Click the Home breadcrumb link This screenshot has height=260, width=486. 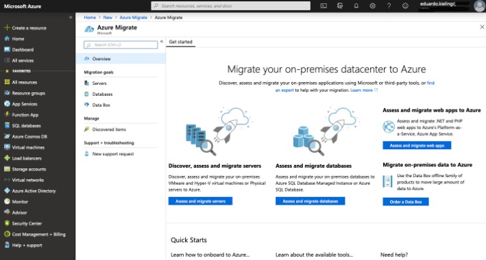click(x=90, y=18)
